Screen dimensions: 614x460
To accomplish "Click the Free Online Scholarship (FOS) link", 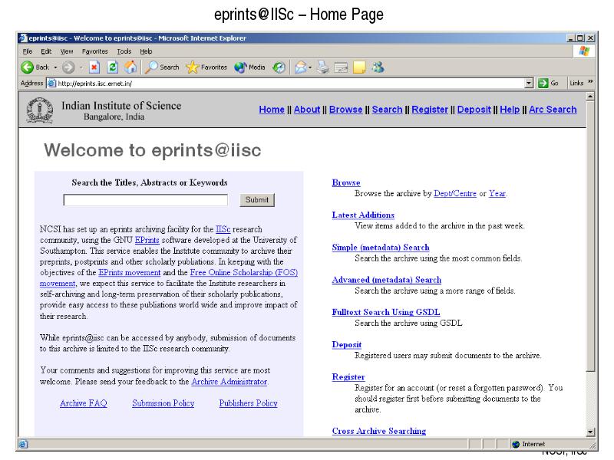I will point(244,273).
